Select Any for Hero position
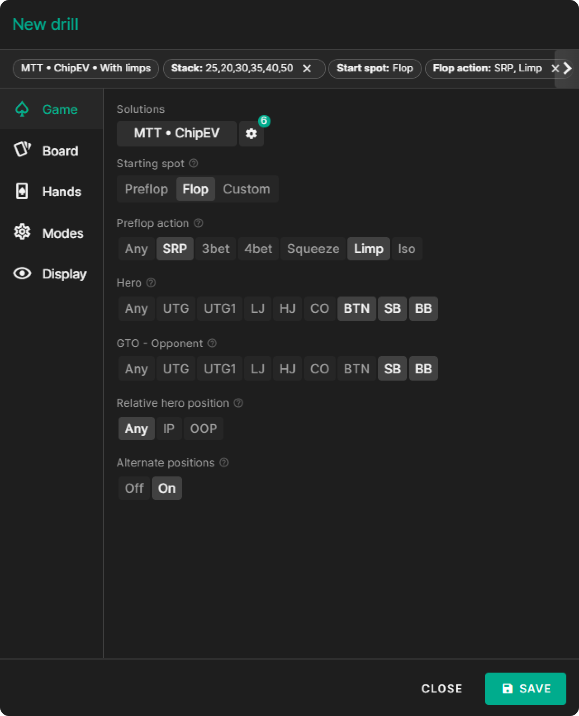 [x=136, y=309]
